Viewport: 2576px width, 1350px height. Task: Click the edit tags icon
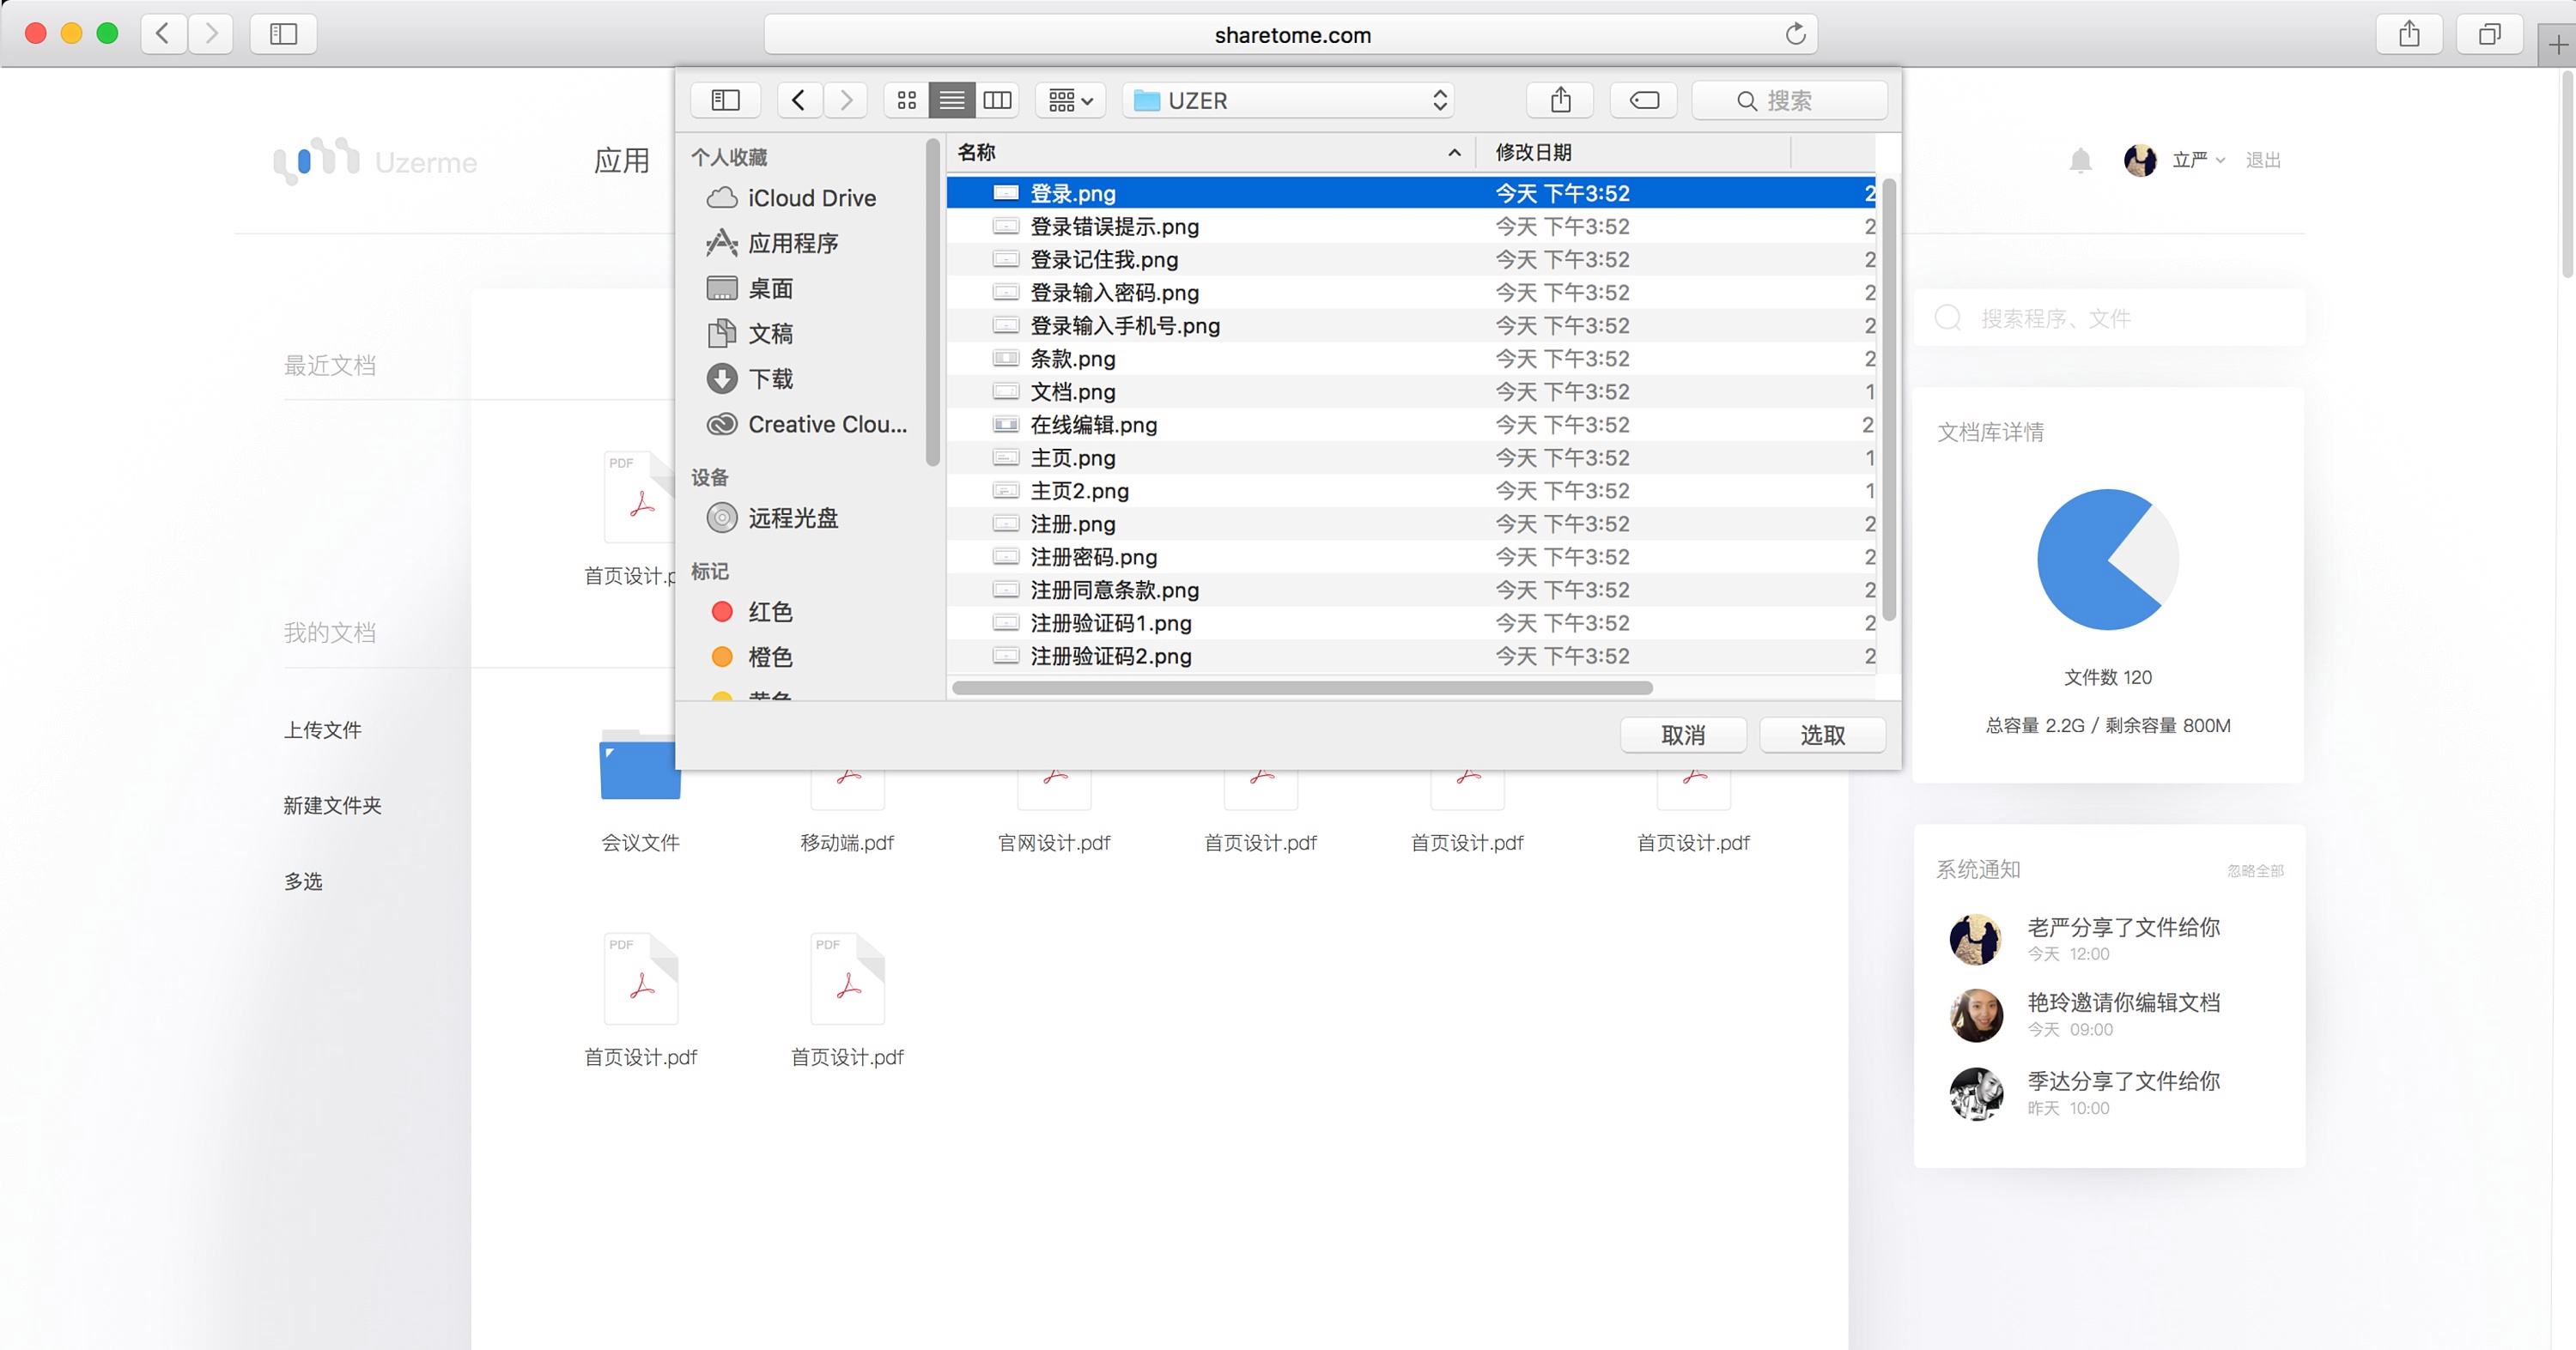tap(1644, 100)
